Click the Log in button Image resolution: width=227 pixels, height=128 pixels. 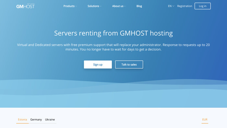pyautogui.click(x=203, y=6)
